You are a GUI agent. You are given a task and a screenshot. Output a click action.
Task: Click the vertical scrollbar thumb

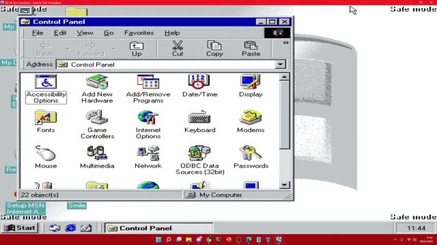tap(284, 115)
